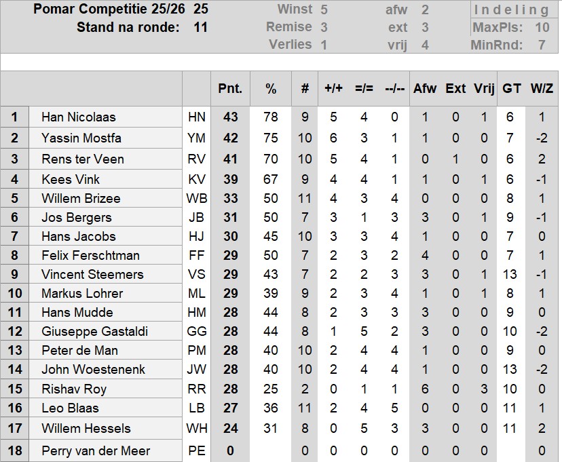Select the Vrij column header
The width and height of the screenshot is (562, 462).
484,88
